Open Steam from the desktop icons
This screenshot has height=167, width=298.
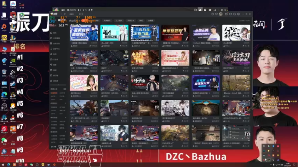13,84
